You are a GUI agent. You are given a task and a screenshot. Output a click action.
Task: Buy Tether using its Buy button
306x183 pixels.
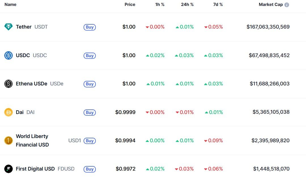pos(90,27)
